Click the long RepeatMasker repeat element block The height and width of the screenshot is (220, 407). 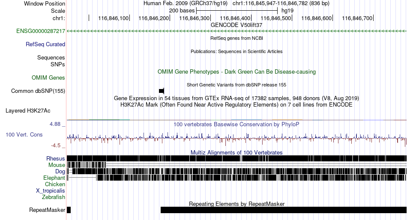click(x=284, y=210)
